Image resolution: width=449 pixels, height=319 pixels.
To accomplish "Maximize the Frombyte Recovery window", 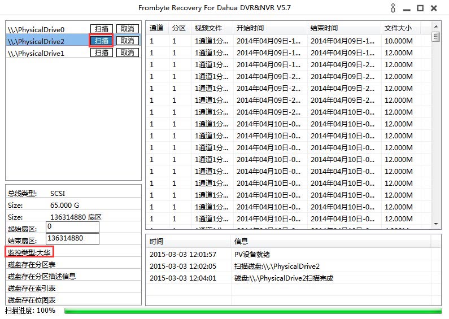I will pyautogui.click(x=420, y=8).
